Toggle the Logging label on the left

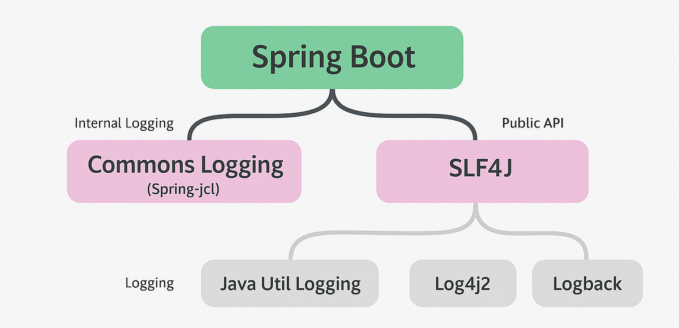(150, 283)
